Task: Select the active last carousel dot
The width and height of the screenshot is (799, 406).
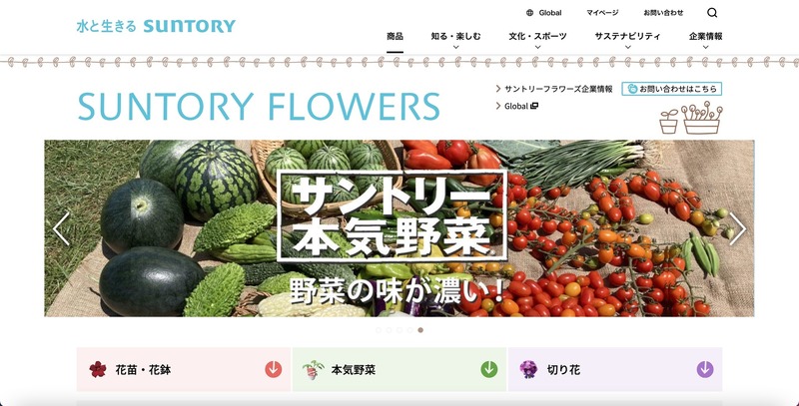Action: 420,329
